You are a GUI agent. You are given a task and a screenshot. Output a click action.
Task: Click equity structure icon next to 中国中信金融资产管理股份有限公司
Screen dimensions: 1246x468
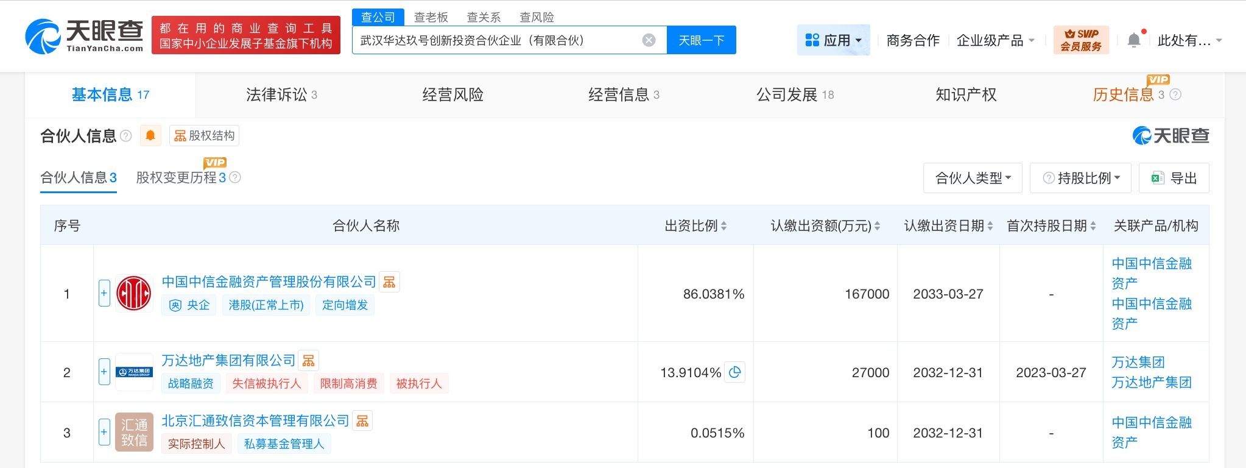click(x=389, y=282)
